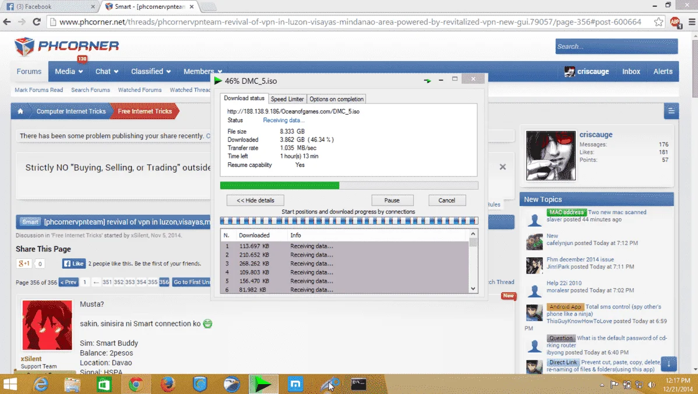The width and height of the screenshot is (698, 394).
Task: Open 'Fhm december 2014 issue' topic
Action: click(580, 259)
